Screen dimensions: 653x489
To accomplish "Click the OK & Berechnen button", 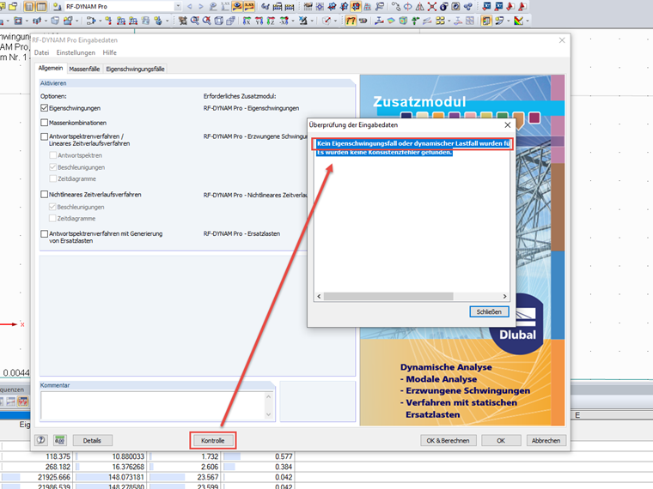I will (x=448, y=440).
